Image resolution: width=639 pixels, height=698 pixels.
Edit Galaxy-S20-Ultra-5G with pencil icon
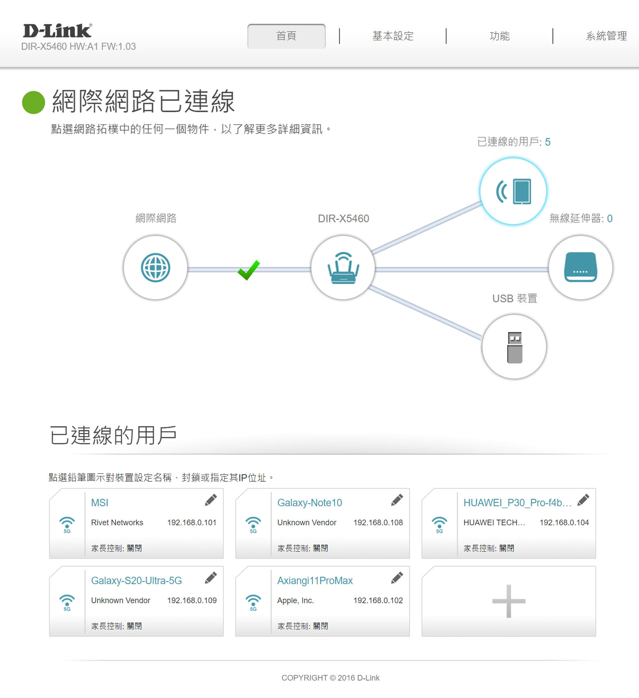[x=211, y=578]
